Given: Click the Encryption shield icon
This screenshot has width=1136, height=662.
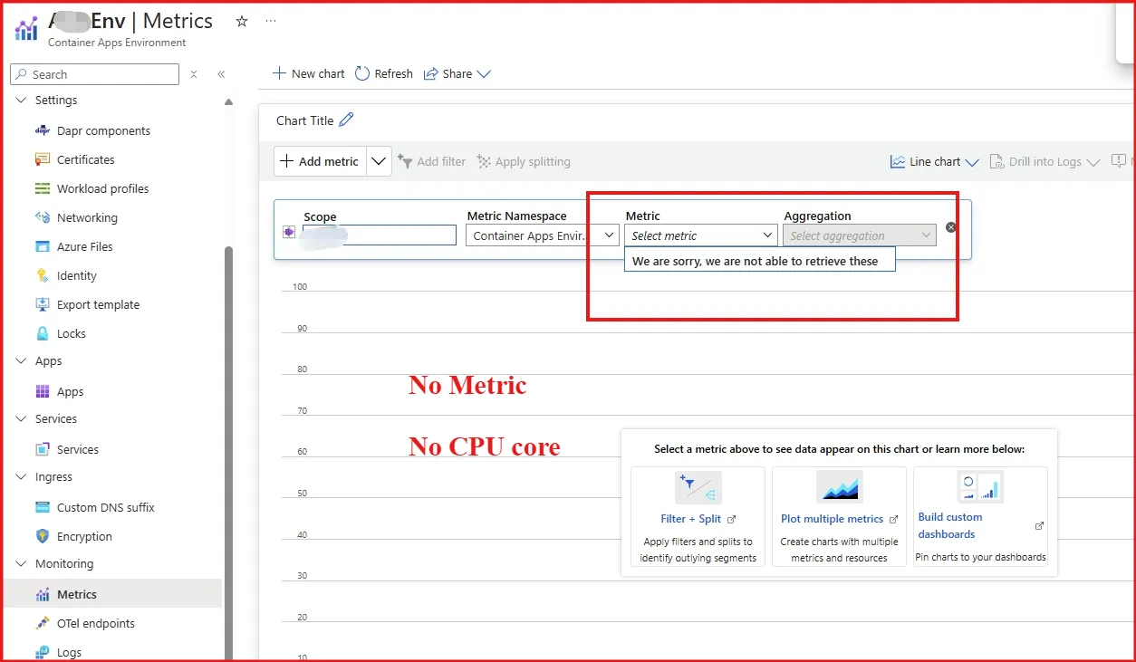Looking at the screenshot, I should click(x=43, y=536).
